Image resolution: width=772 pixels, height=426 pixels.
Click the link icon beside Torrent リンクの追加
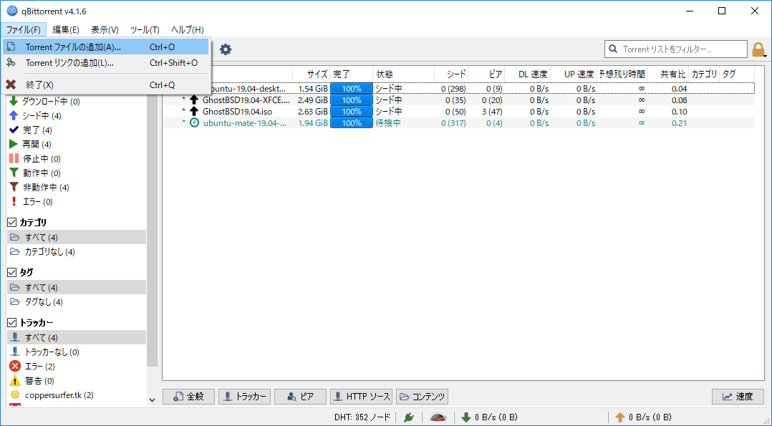tap(11, 62)
